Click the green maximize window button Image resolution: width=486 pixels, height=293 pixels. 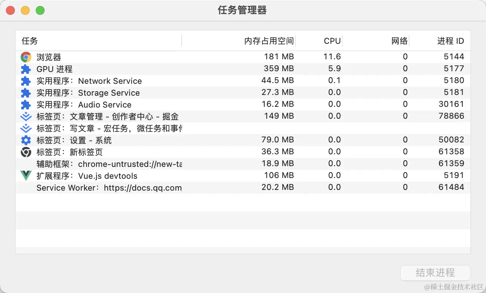(40, 10)
